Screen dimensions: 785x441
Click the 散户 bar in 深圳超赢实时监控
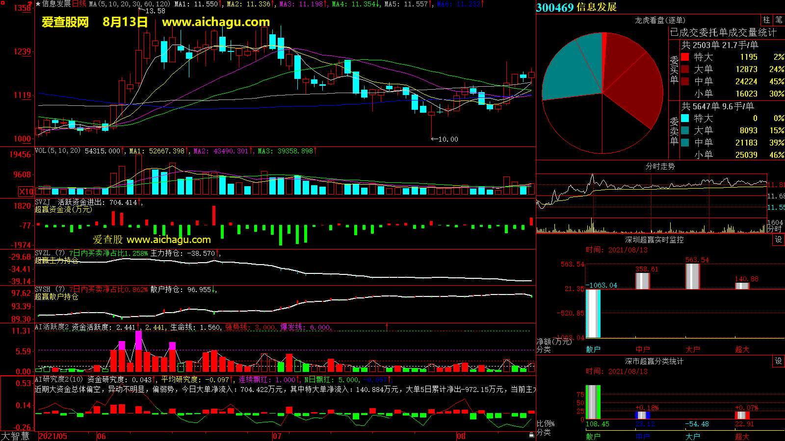(593, 313)
